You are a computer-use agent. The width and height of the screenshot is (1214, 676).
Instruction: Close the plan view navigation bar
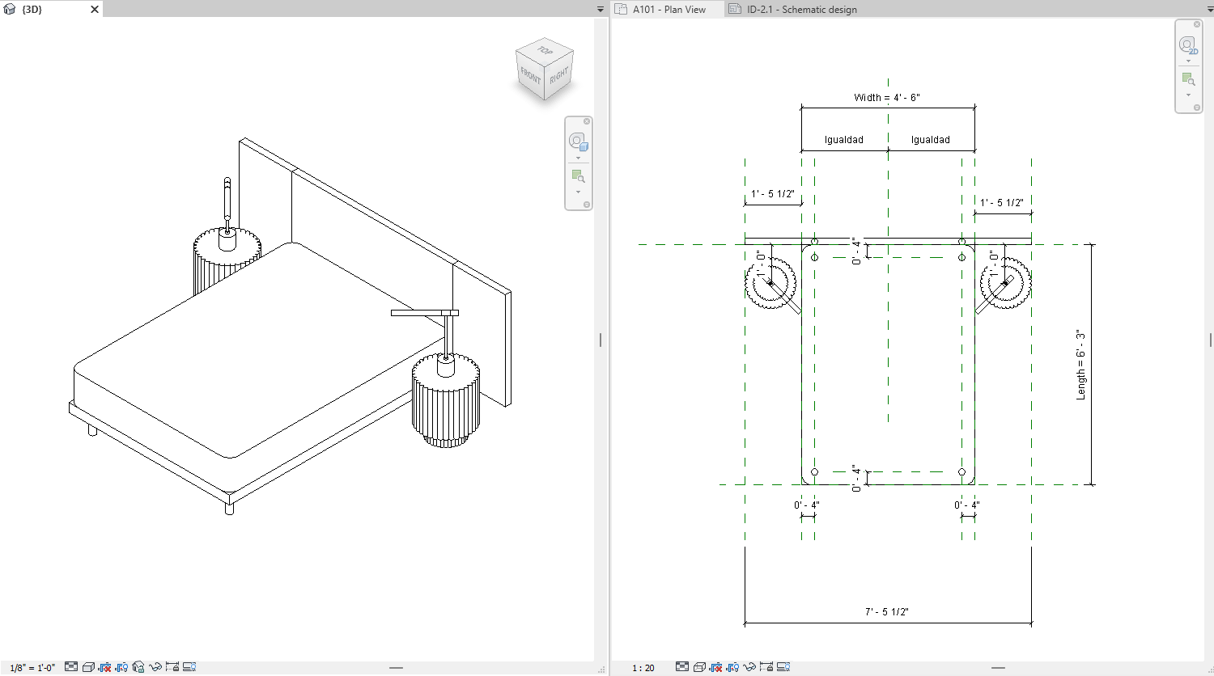pos(1197,24)
